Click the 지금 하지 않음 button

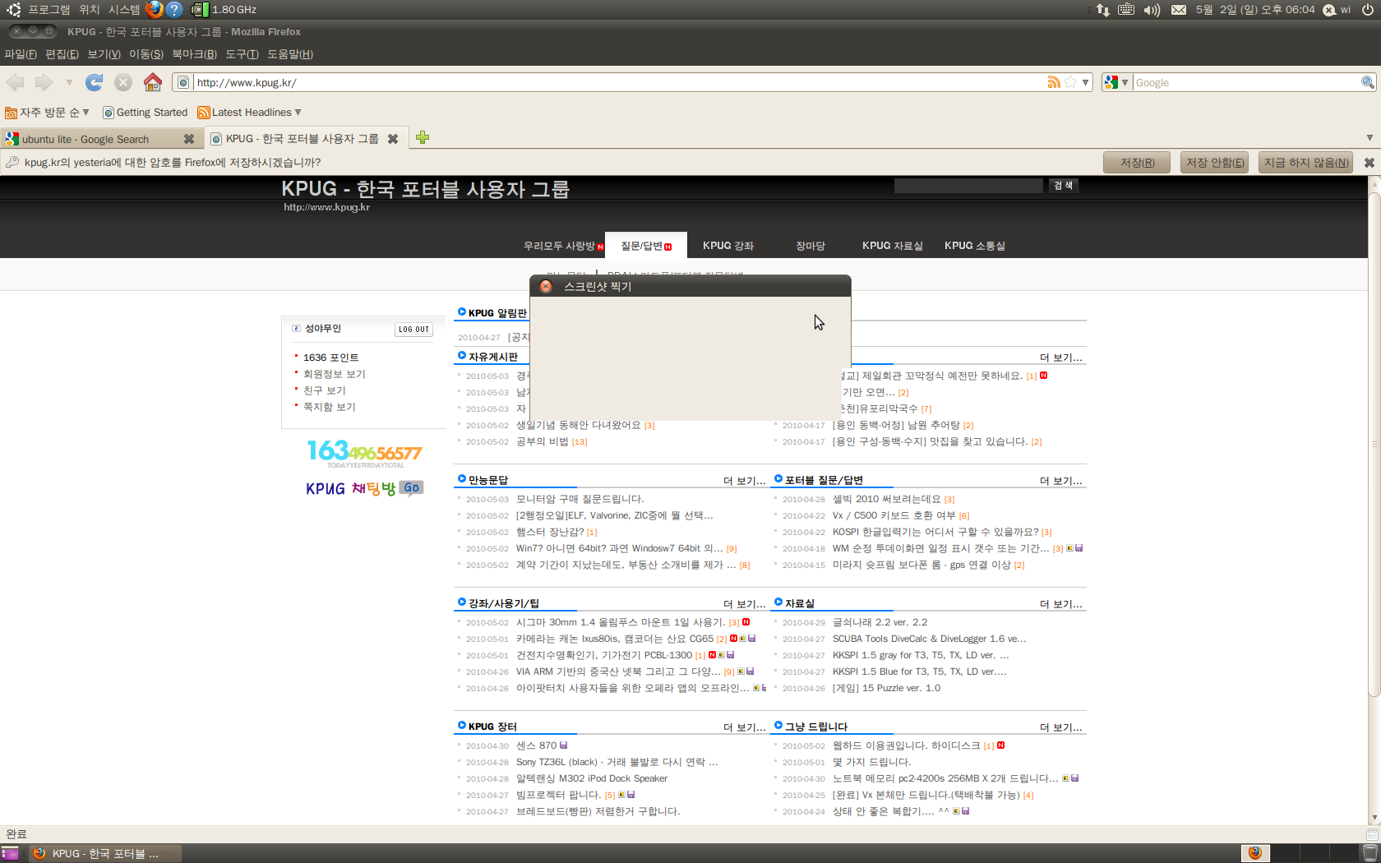point(1306,163)
